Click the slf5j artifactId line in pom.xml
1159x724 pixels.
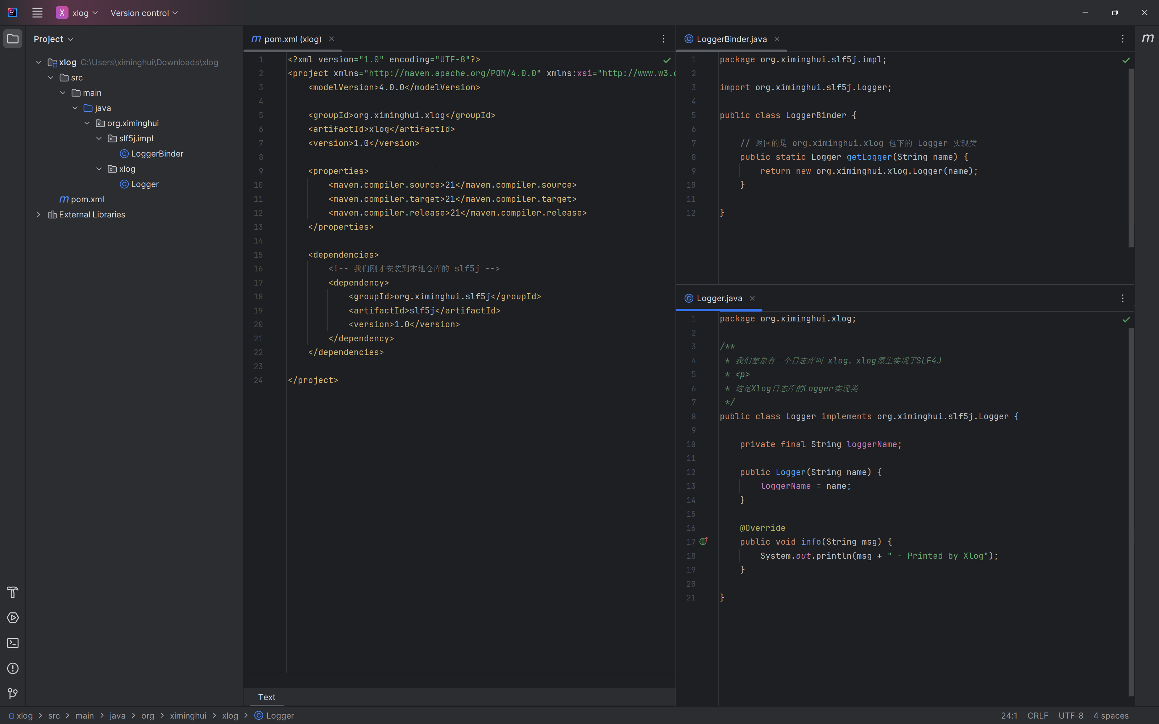click(424, 311)
